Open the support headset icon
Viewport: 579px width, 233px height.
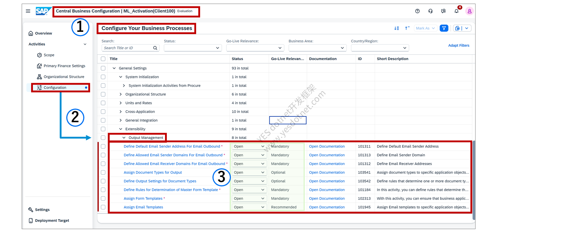430,11
